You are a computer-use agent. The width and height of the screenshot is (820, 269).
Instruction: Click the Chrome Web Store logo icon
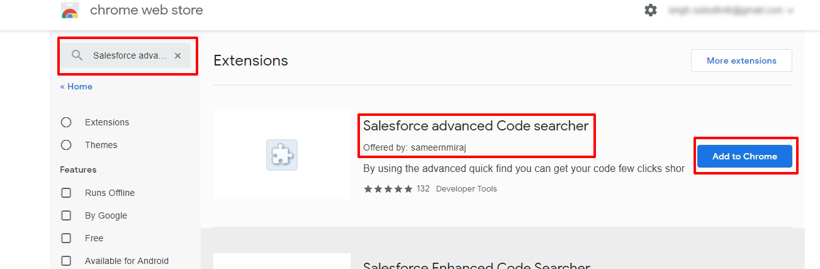click(x=70, y=11)
